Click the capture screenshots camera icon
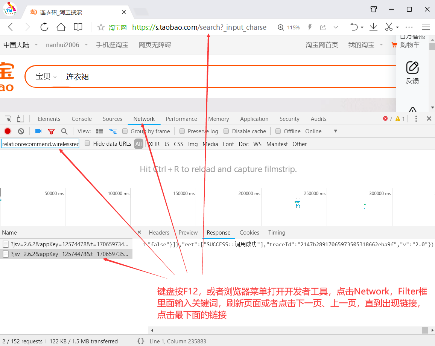The image size is (435, 346). point(38,131)
